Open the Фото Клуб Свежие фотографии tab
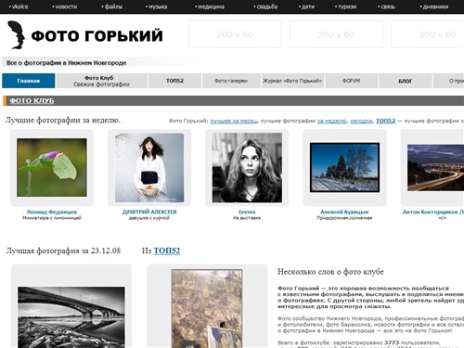This screenshot has height=348, width=464. coord(102,81)
